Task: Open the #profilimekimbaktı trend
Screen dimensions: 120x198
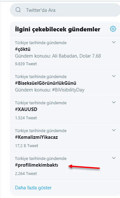Action: 37,165
